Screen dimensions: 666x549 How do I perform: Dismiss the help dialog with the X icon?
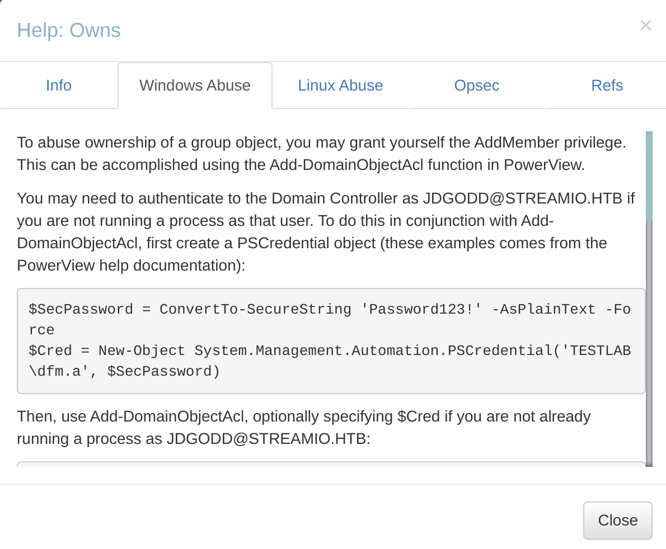point(645,25)
